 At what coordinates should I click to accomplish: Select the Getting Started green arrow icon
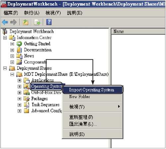19,44
